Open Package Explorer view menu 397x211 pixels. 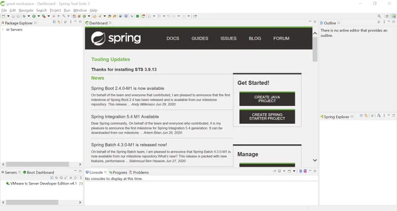(x=71, y=22)
